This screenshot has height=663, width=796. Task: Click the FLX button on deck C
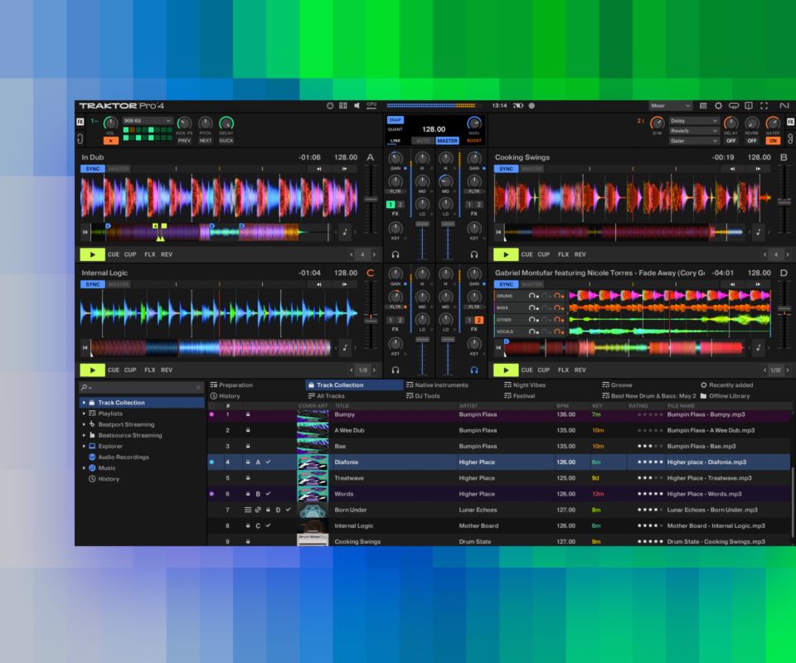[150, 370]
